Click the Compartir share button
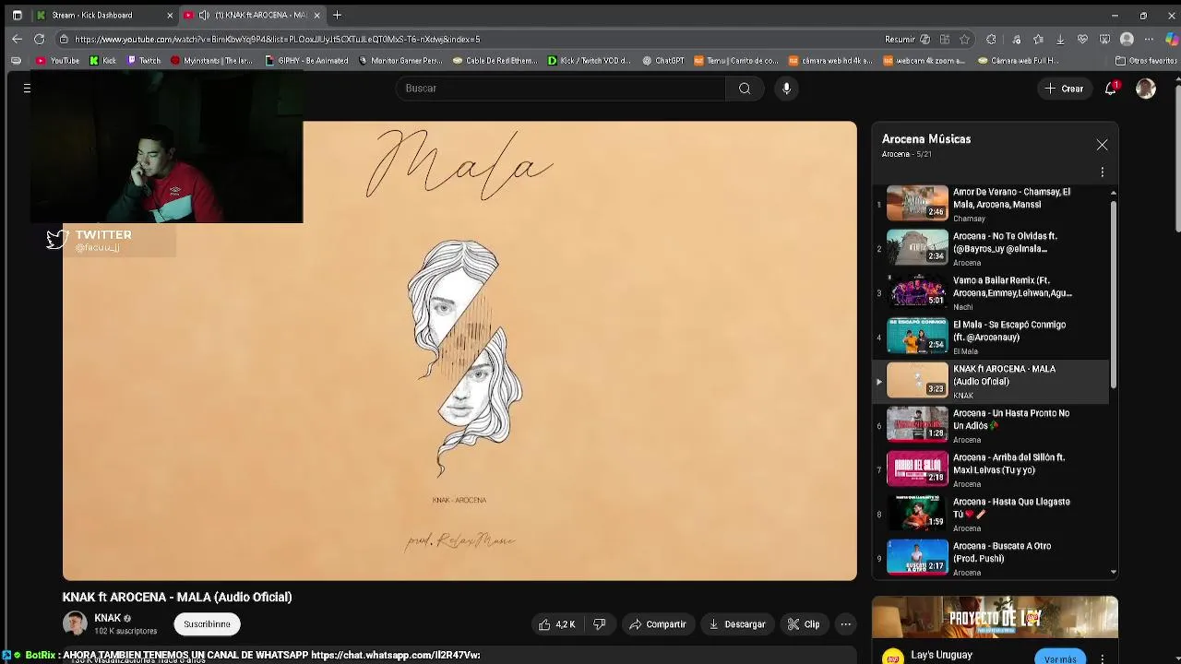 coord(658,624)
